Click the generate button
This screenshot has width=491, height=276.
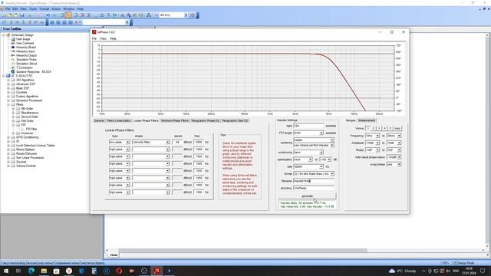307,196
